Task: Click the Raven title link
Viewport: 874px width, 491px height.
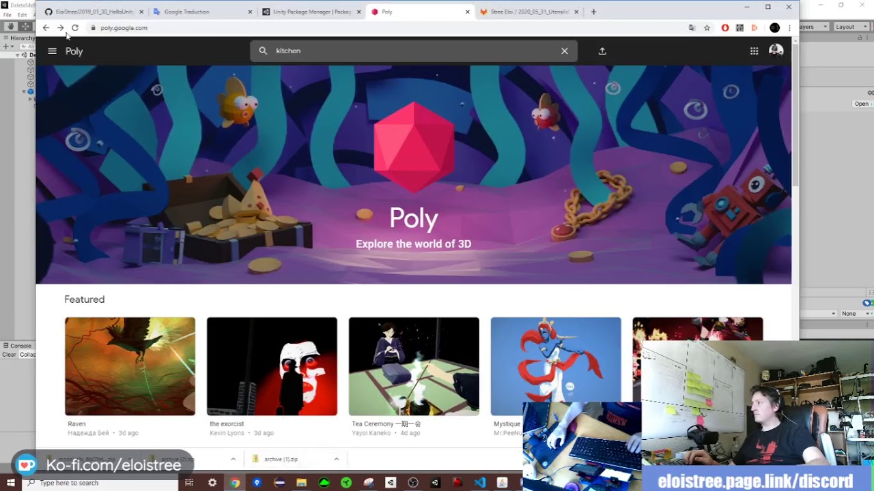Action: pos(76,423)
